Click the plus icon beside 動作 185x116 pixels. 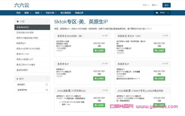pyautogui.click(x=17, y=79)
